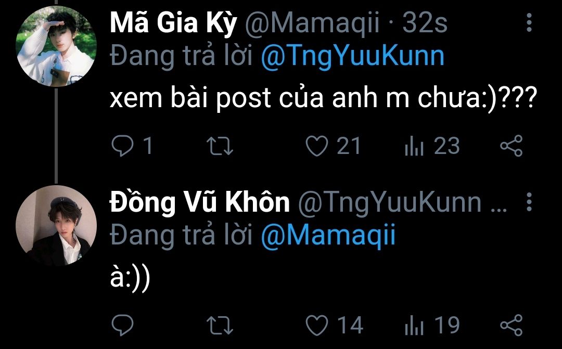
Task: Open the tweet text 'xem bài post của anh m chưa'
Action: 323,99
